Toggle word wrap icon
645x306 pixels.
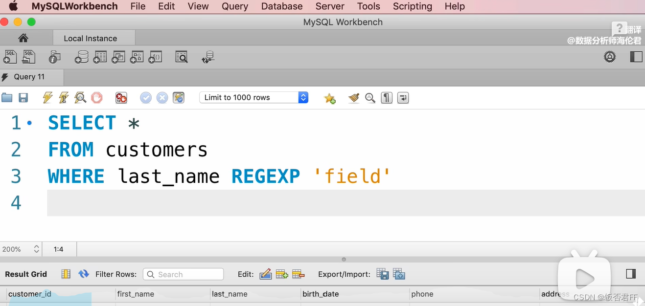(403, 98)
